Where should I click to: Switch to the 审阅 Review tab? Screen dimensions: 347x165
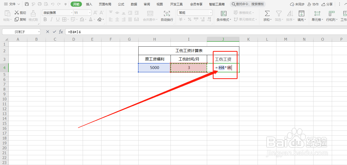pyautogui.click(x=147, y=4)
